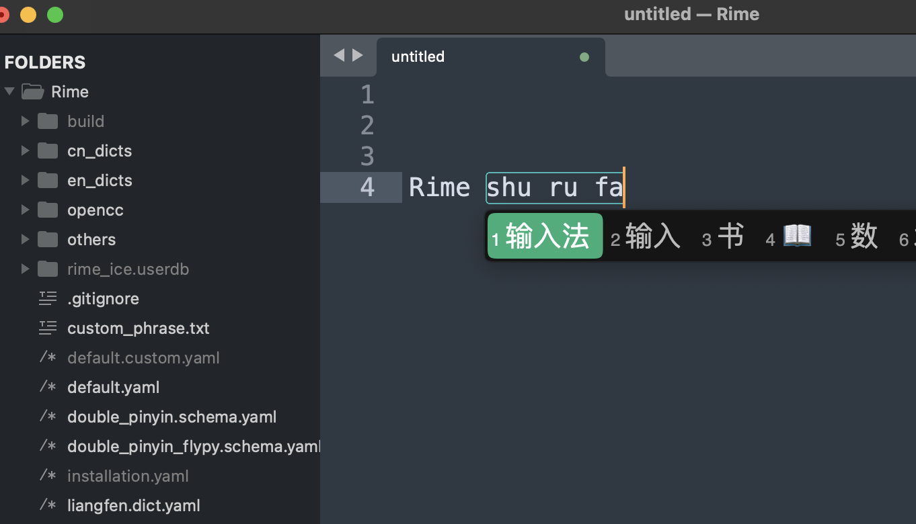This screenshot has height=524, width=916.
Task: Click the back navigation arrow in tab bar
Action: [339, 55]
